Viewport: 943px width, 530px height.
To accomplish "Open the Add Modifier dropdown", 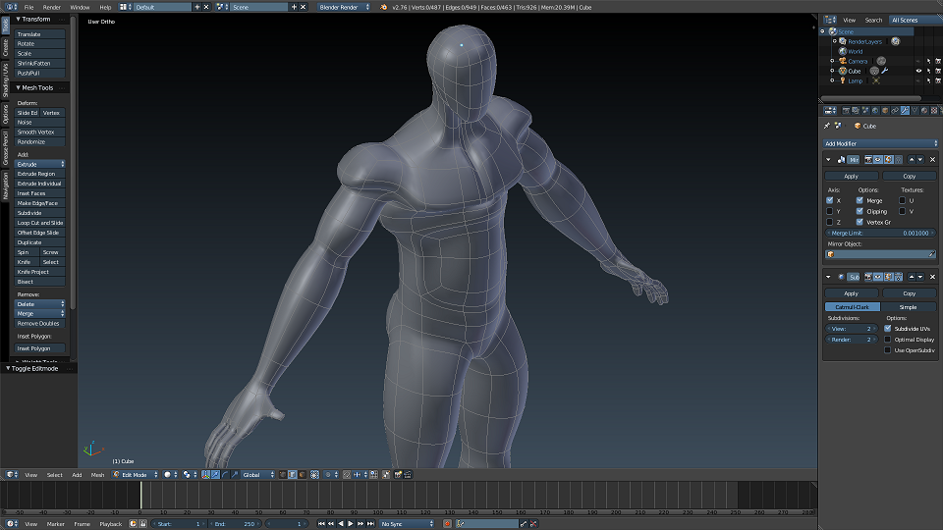I will pyautogui.click(x=880, y=143).
